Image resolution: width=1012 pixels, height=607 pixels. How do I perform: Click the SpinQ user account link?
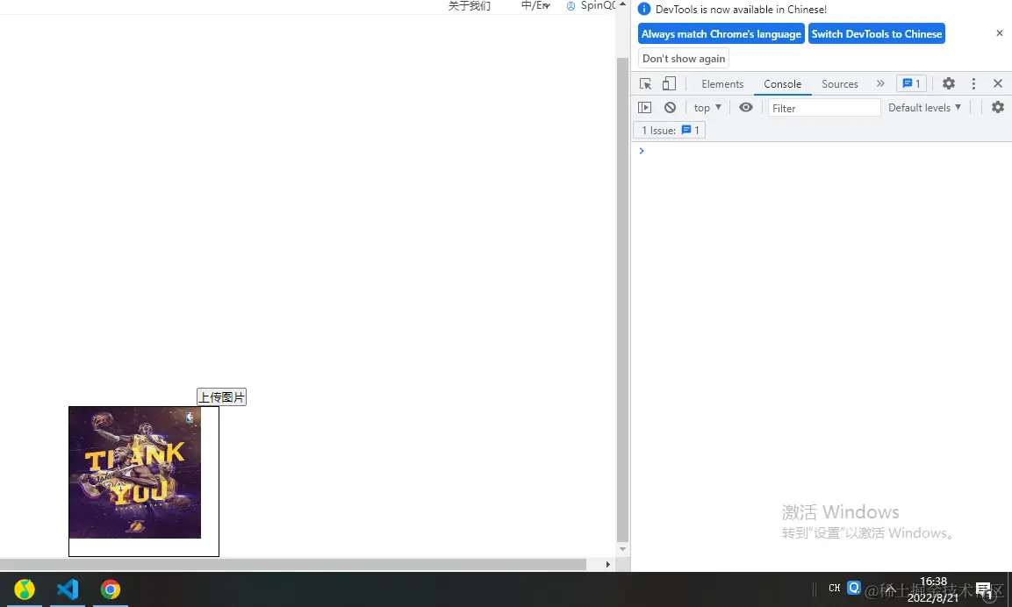click(591, 6)
